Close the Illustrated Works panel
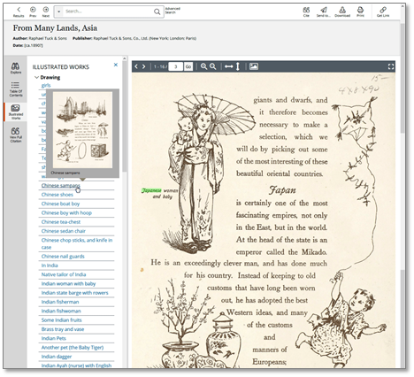414x377 pixels. pos(116,65)
